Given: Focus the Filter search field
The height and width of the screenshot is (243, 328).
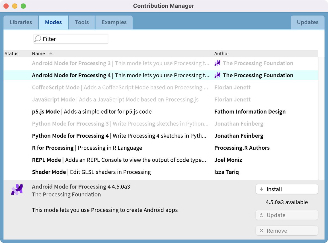Looking at the screenshot, I should tap(71, 39).
